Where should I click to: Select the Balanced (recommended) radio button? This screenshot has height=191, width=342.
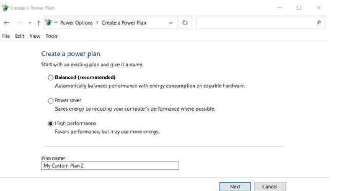tap(51, 78)
